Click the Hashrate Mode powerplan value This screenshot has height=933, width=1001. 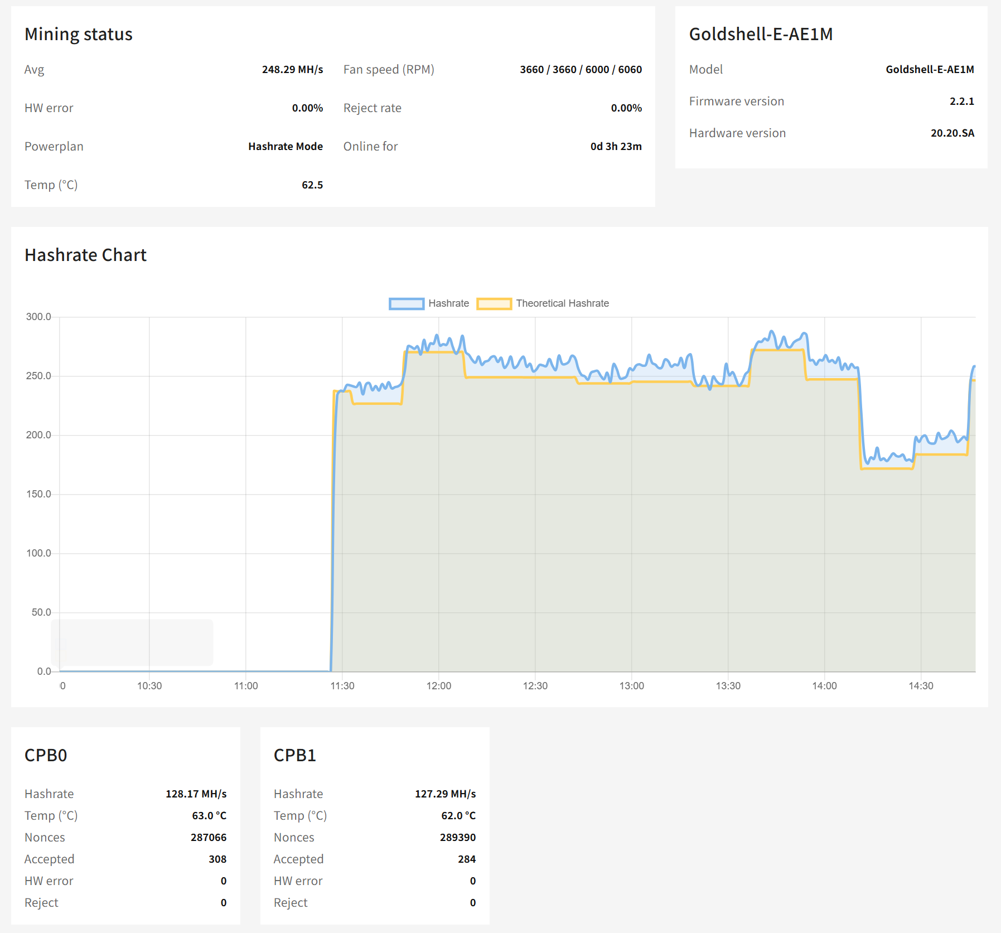pyautogui.click(x=286, y=147)
